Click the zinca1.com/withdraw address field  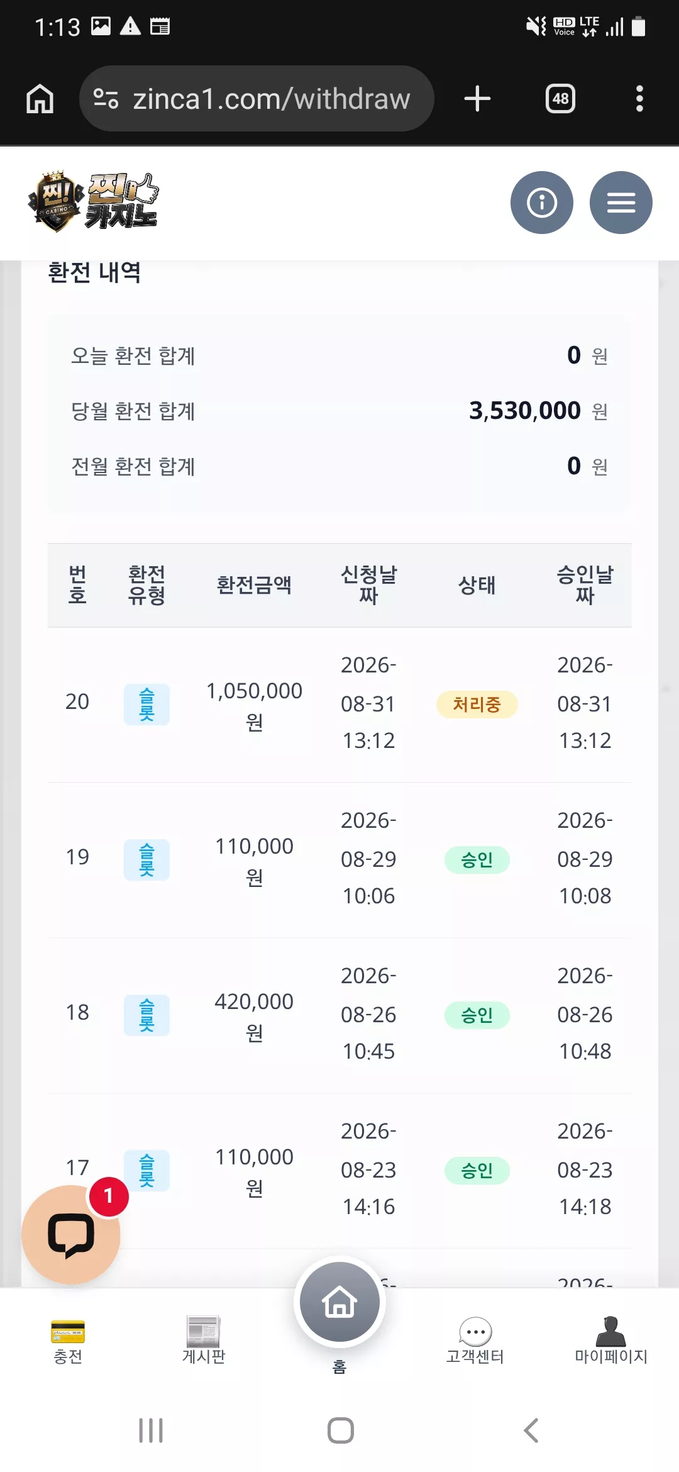tap(257, 99)
